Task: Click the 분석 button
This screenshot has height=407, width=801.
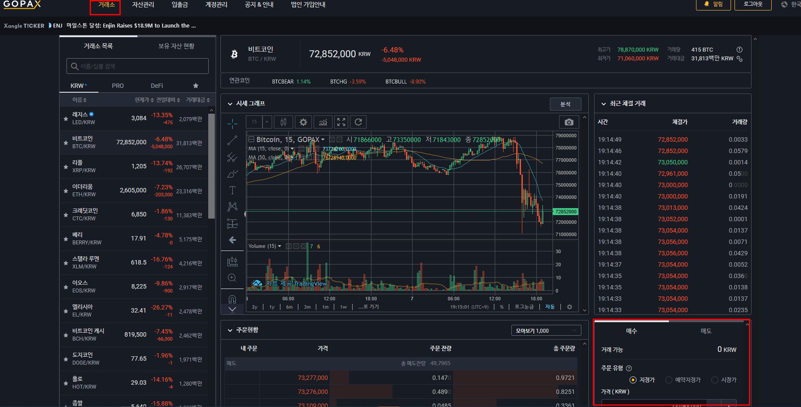Action: coord(565,104)
